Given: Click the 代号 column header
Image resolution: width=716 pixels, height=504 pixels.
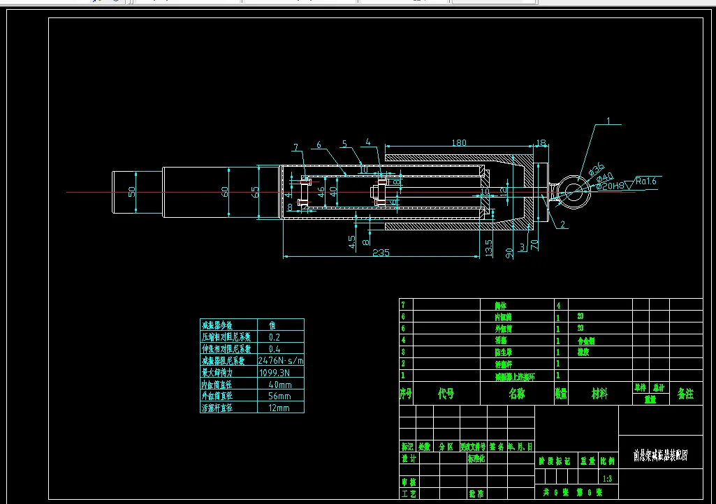Looking at the screenshot, I should click(x=446, y=394).
